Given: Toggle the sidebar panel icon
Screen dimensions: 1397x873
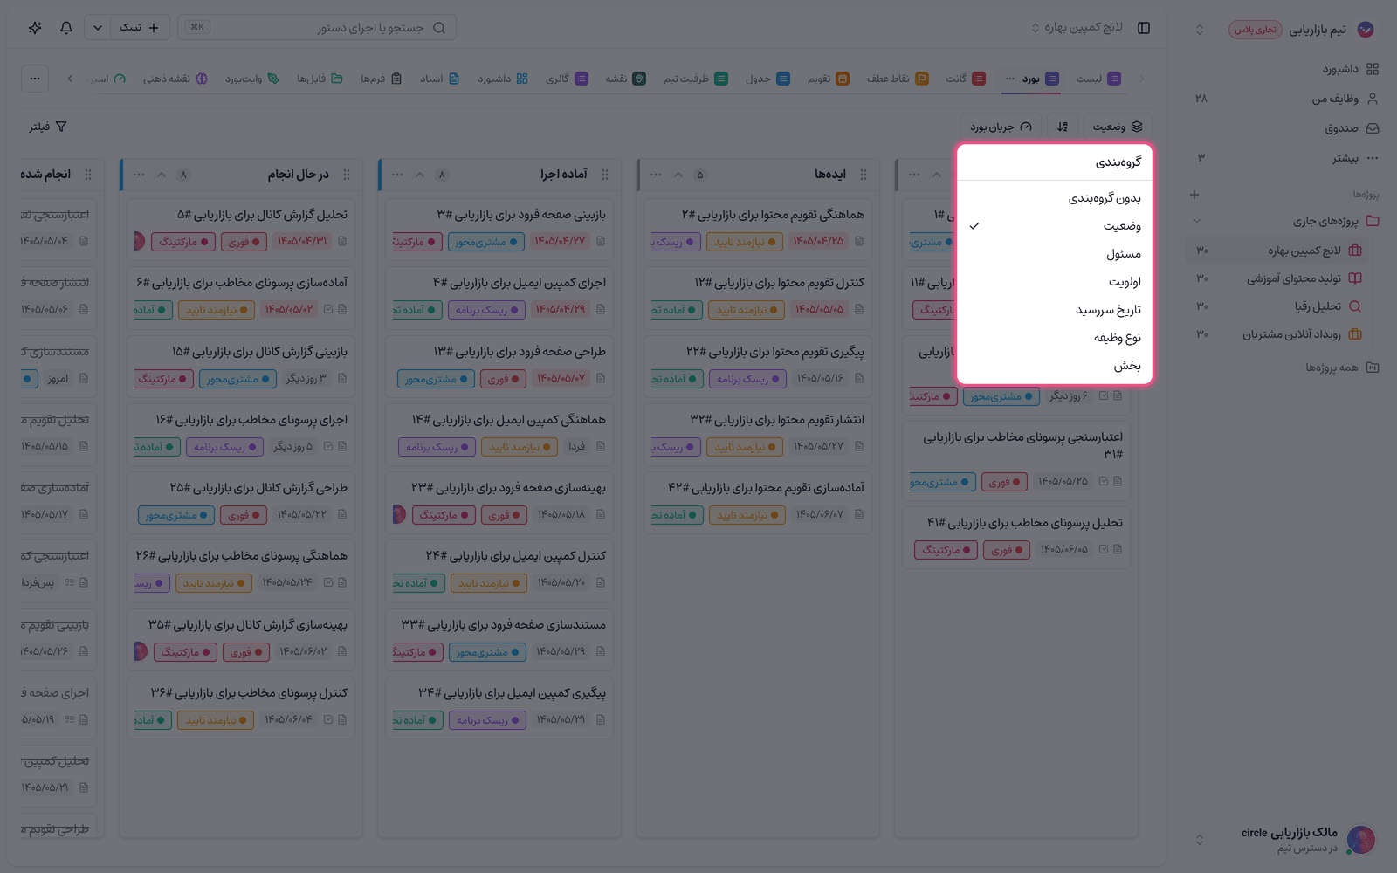Looking at the screenshot, I should coord(1144,28).
